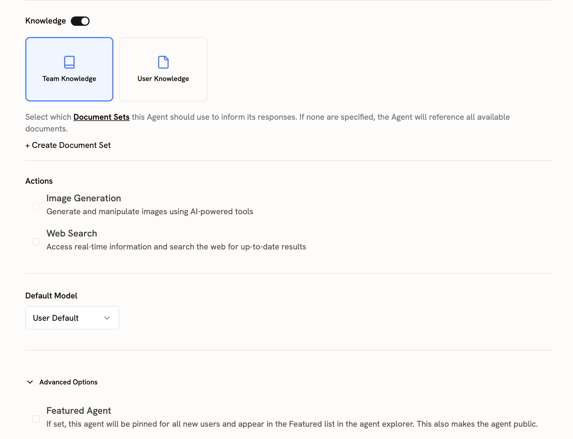Click the book icon in Team Knowledge
This screenshot has height=439, width=573.
pyautogui.click(x=69, y=62)
